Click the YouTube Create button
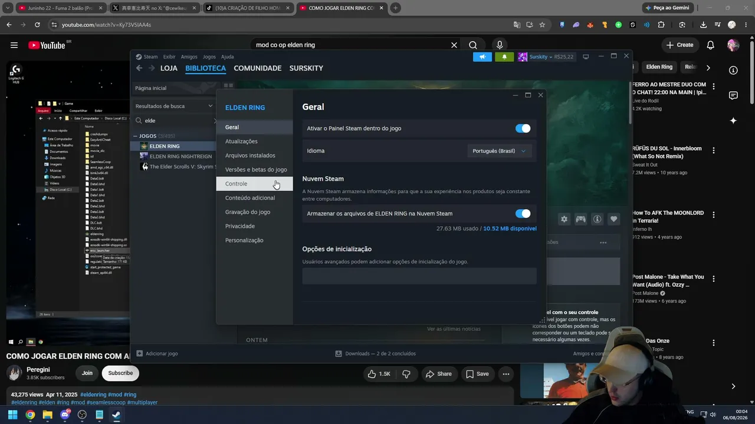The image size is (755, 424). coord(679,45)
